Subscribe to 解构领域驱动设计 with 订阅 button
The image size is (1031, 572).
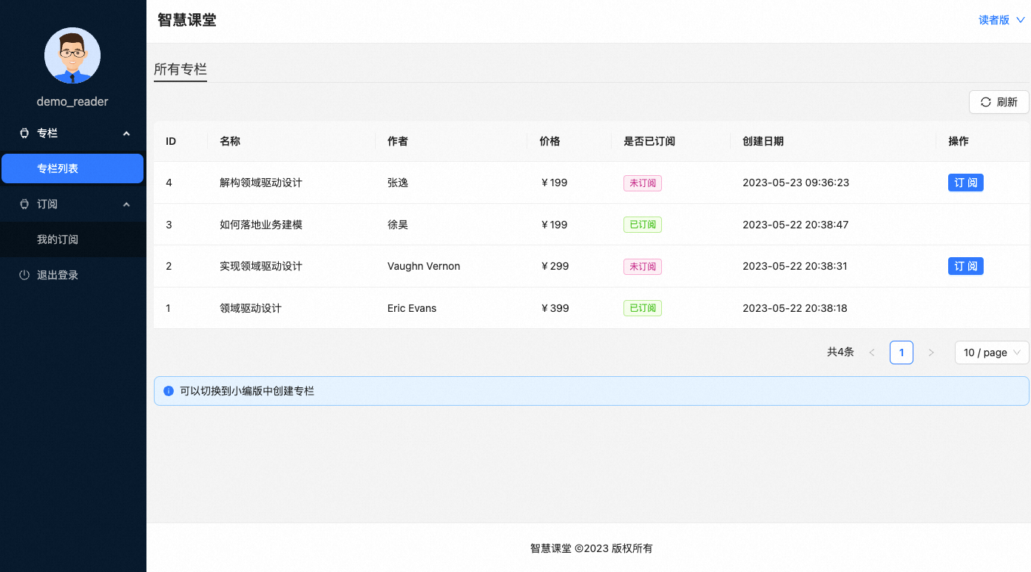966,183
